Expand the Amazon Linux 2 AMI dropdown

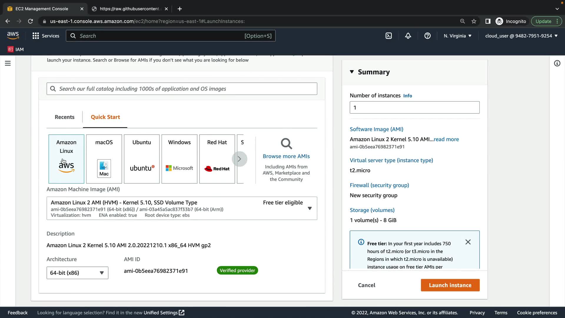point(310,208)
